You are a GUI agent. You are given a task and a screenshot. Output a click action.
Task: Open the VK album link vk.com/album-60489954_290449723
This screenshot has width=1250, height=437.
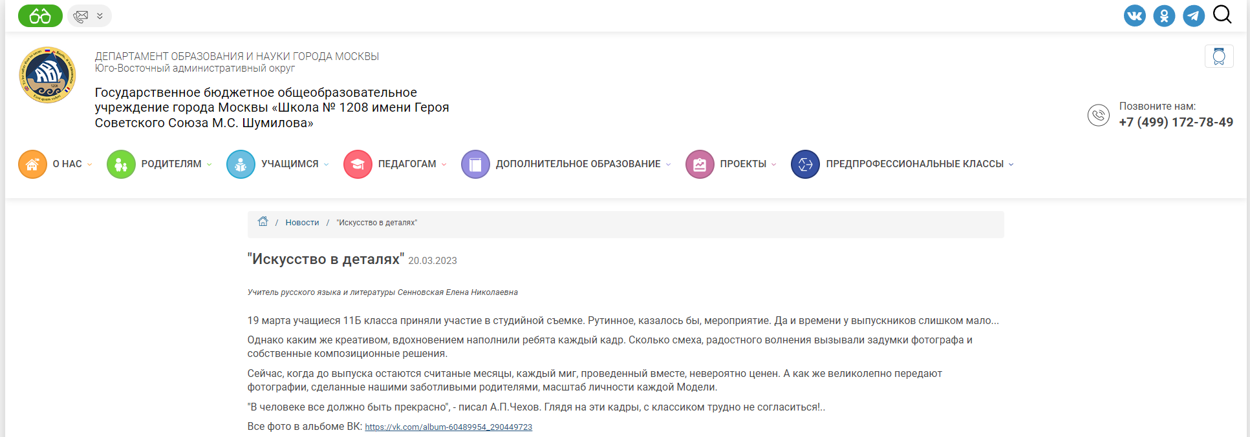point(448,427)
